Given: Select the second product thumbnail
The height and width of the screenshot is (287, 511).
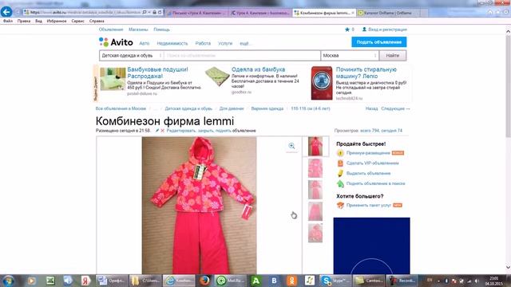Looking at the screenshot, I should click(315, 168).
